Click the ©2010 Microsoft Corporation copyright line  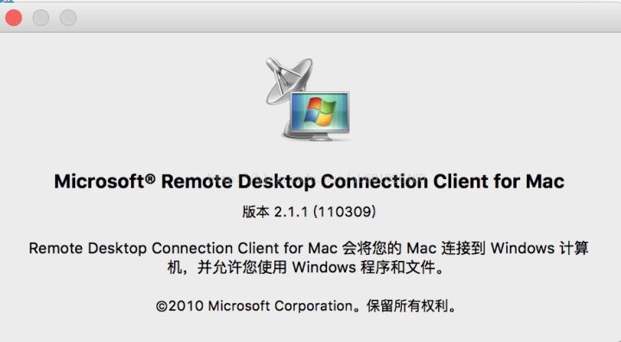pyautogui.click(x=306, y=306)
